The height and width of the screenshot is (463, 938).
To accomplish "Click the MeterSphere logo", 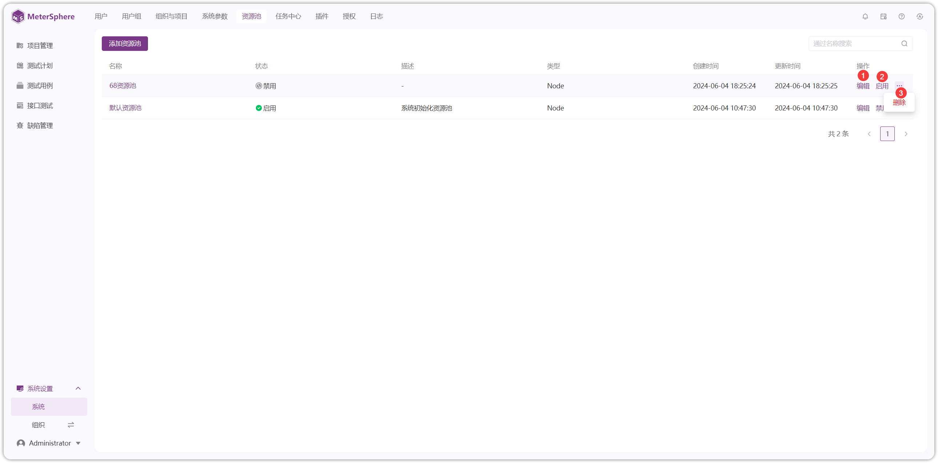I will [43, 16].
